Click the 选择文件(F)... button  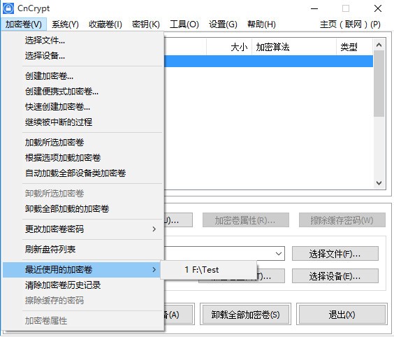click(335, 254)
